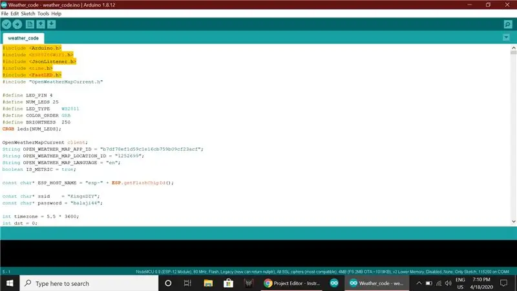Click the int timezone line
The height and width of the screenshot is (291, 517).
point(41,217)
